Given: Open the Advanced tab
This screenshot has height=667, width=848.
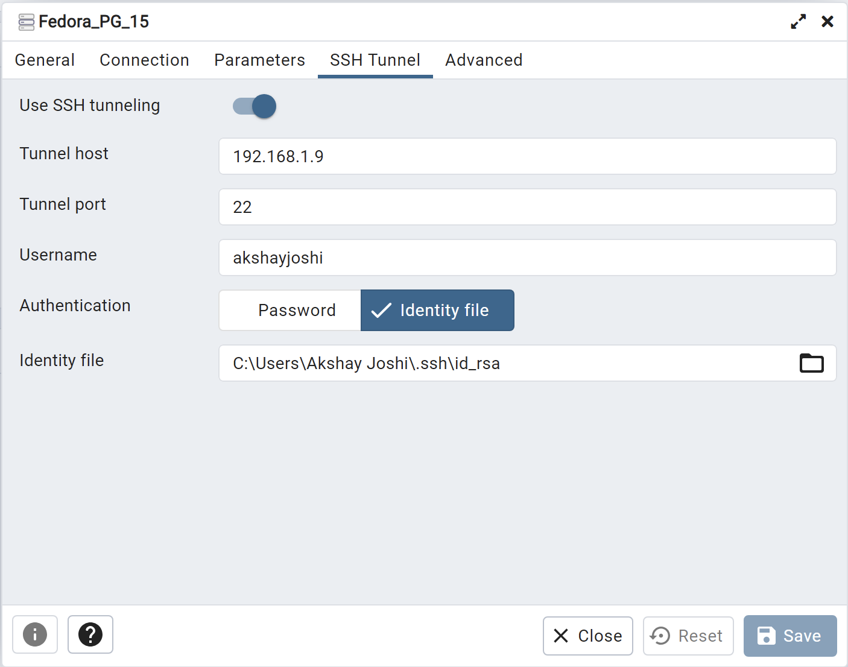Looking at the screenshot, I should pos(483,60).
